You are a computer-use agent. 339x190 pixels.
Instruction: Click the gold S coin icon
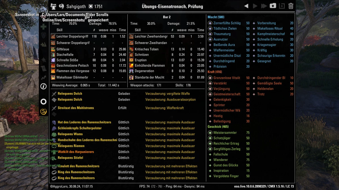coord(44,112)
